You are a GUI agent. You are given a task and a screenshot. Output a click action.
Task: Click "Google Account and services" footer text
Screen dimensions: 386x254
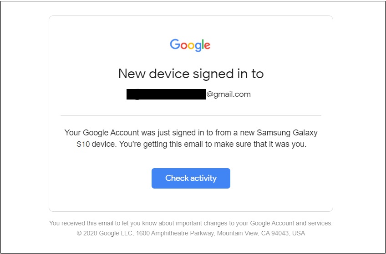[x=291, y=223]
